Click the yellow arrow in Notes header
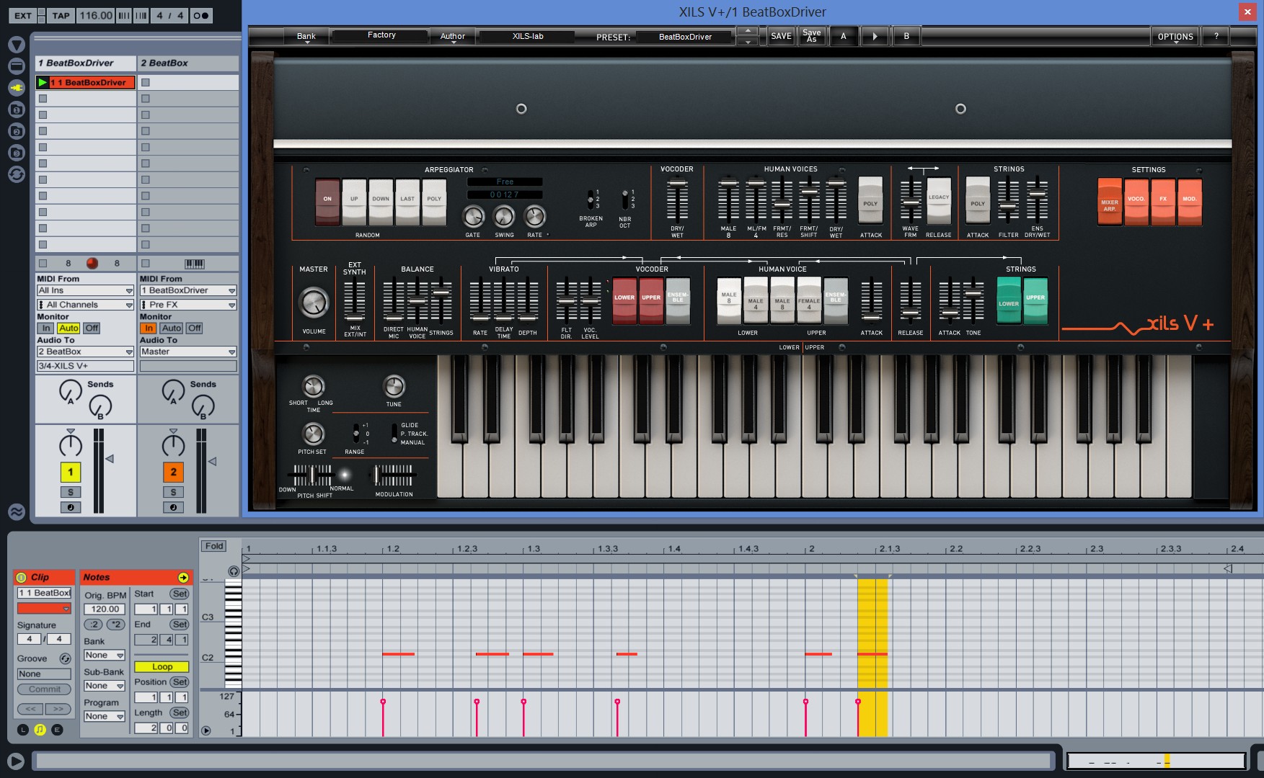The width and height of the screenshot is (1264, 778). coord(183,577)
